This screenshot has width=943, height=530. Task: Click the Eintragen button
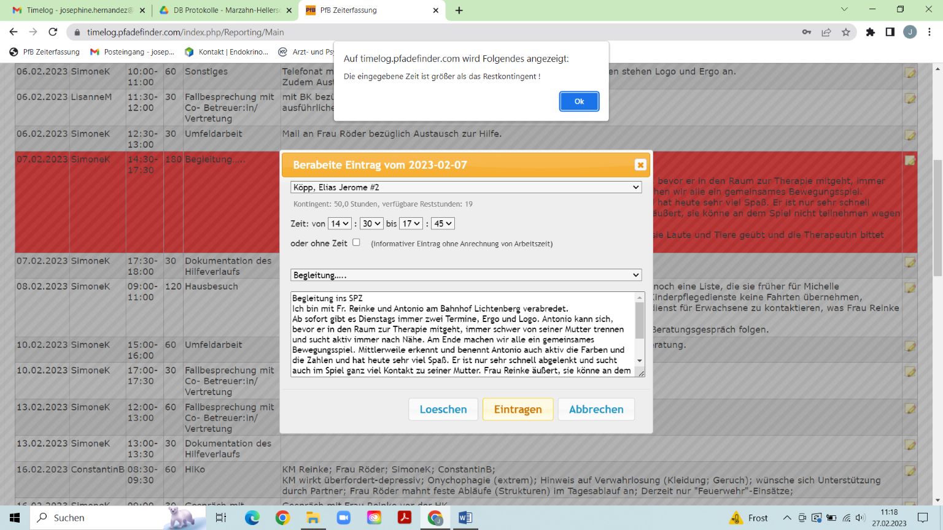tap(518, 409)
